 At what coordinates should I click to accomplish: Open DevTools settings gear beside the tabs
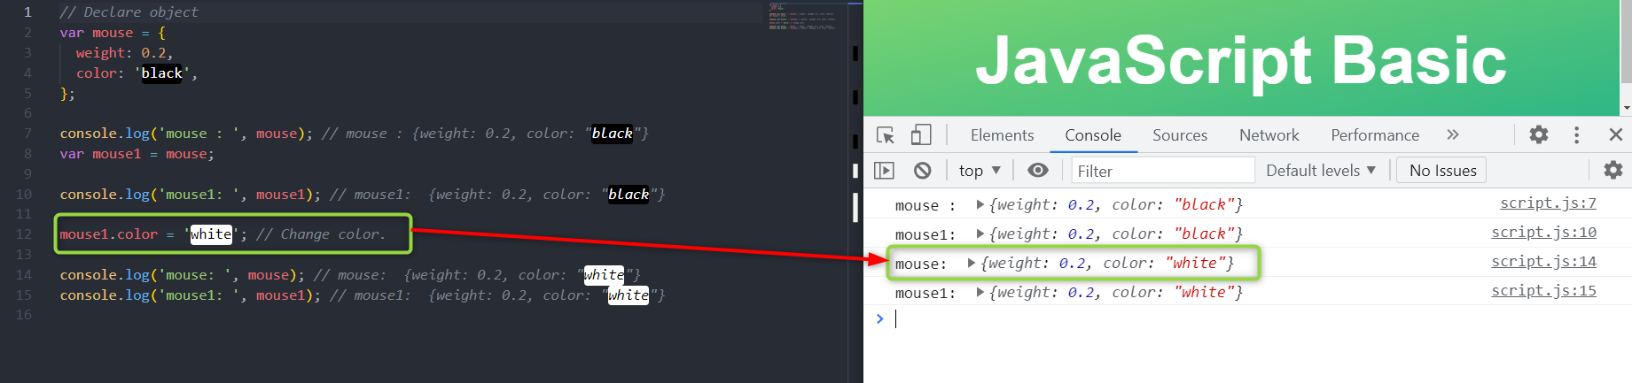(x=1539, y=134)
